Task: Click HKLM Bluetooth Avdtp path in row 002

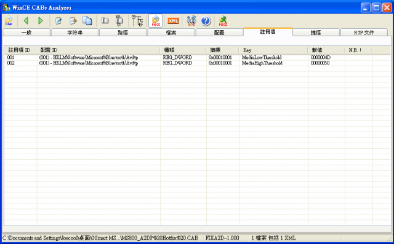Action: pos(89,63)
